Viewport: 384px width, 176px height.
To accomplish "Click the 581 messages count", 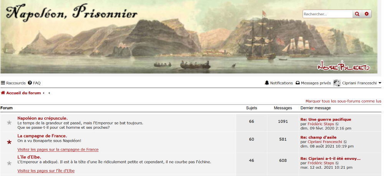I will tap(283, 139).
